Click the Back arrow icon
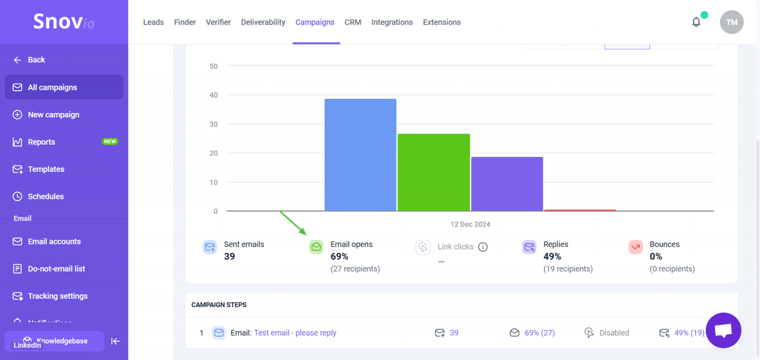Screen dimensions: 760x360 pyautogui.click(x=17, y=60)
